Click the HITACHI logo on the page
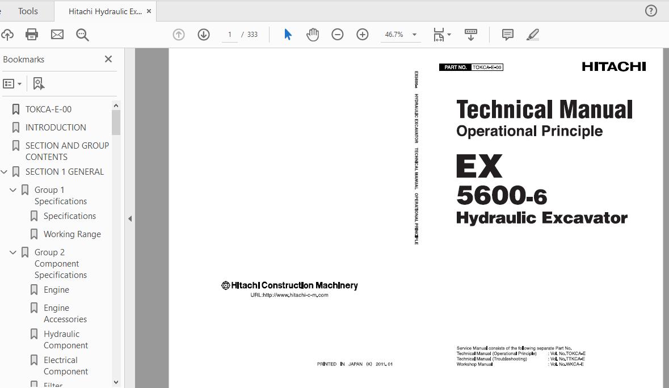Image resolution: width=669 pixels, height=388 pixels. 613,66
